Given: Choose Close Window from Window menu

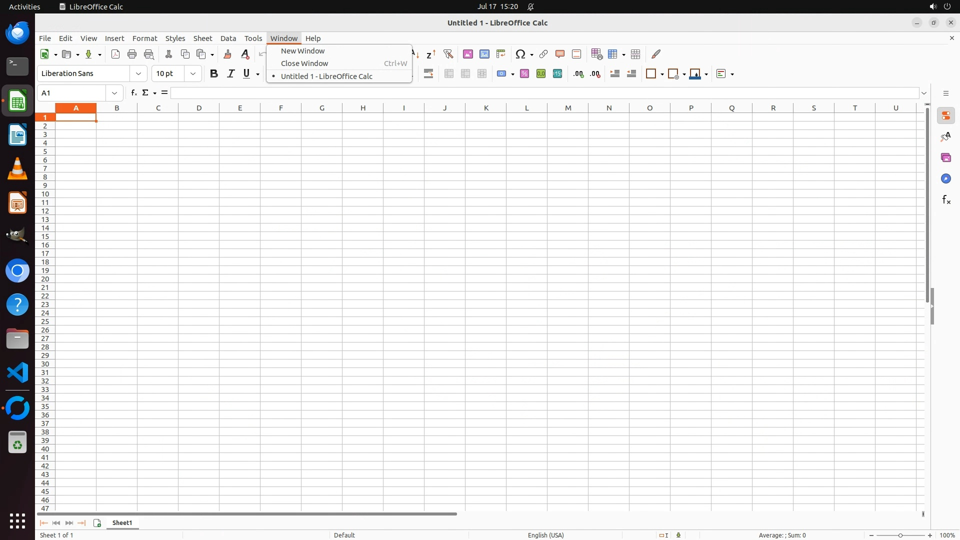Looking at the screenshot, I should (x=304, y=63).
